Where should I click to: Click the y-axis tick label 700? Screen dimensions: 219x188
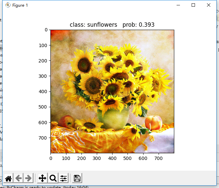point(43,138)
